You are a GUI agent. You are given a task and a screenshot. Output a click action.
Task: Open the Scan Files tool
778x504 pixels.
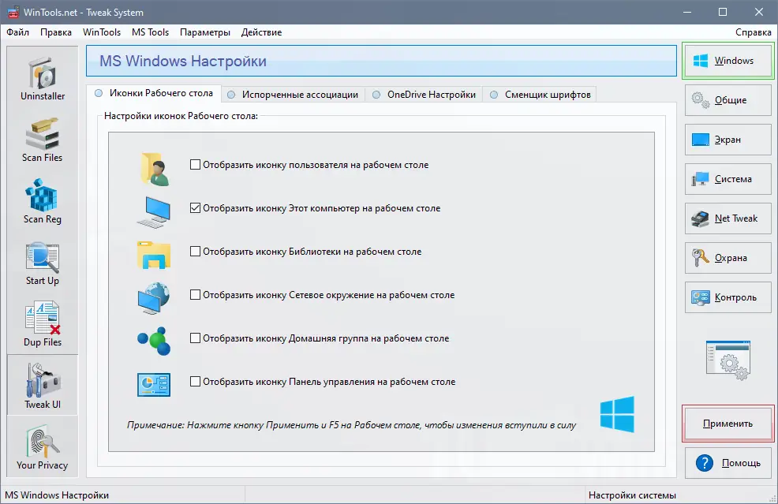point(42,140)
